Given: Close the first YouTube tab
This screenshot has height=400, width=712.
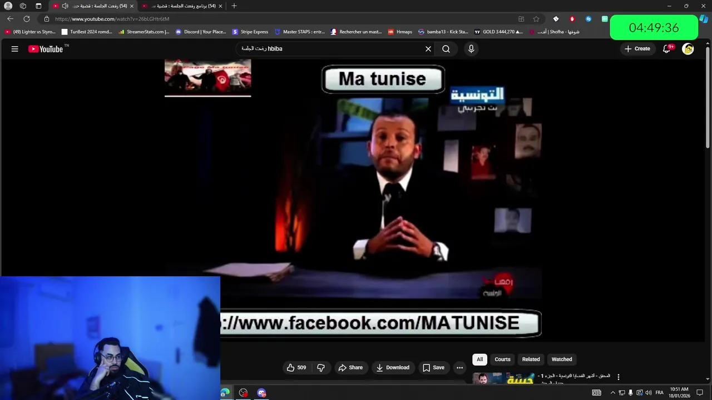Looking at the screenshot, I should click(132, 6).
